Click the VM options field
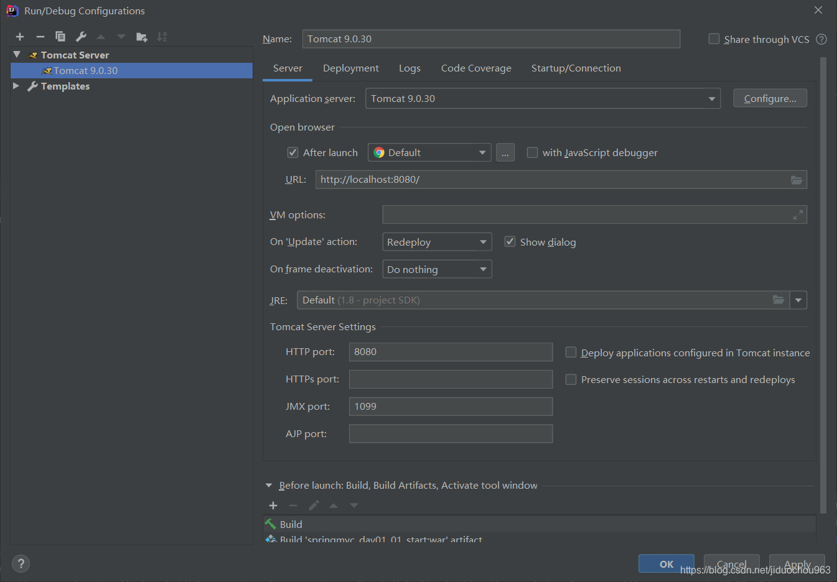Viewport: 837px width, 582px height. coord(594,215)
